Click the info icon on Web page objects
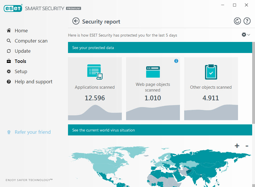 (176, 61)
